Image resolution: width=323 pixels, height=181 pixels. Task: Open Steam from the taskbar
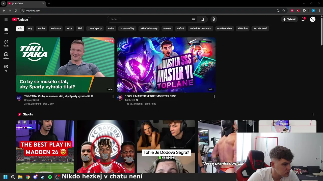coord(42,177)
